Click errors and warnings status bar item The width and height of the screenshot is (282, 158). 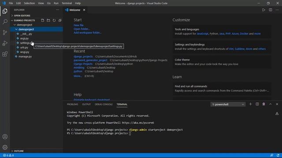(8, 155)
